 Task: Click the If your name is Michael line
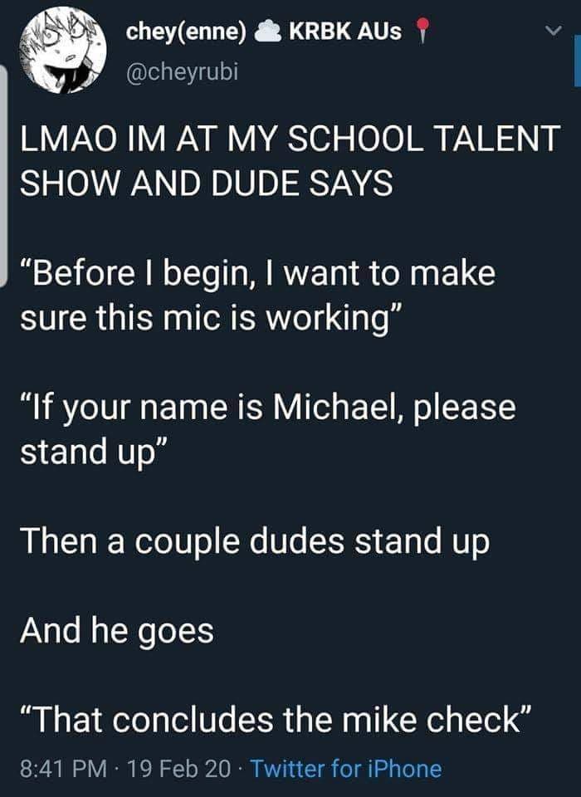click(x=268, y=408)
